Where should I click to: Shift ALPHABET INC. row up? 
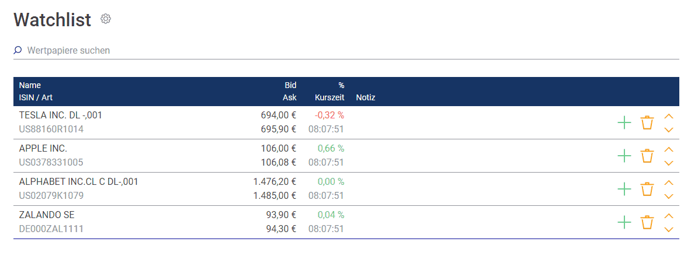pos(669,183)
